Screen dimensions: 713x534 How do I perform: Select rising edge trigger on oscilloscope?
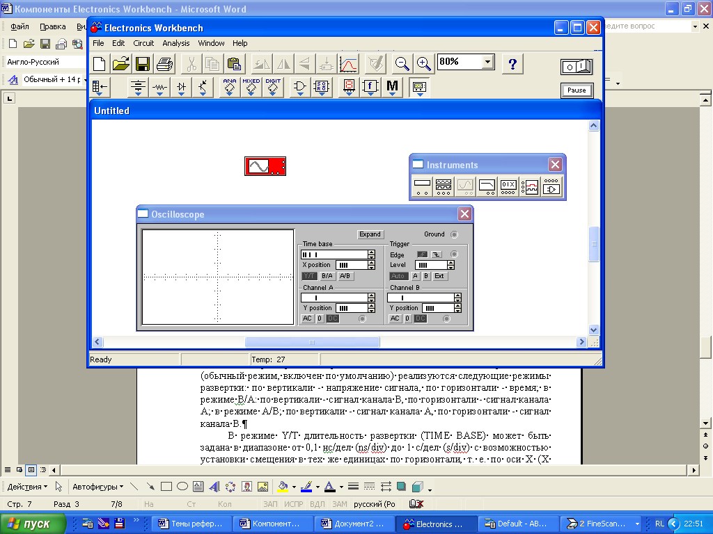(423, 254)
